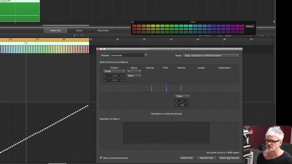Screen dimensions: 292x164
Task: Switch to the Score tab
Action: coord(79,30)
